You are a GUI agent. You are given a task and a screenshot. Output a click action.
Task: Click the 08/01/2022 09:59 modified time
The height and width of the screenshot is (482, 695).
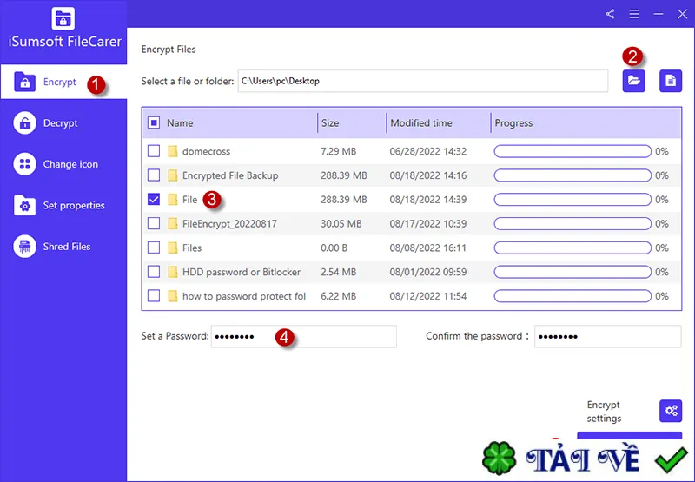tap(427, 272)
